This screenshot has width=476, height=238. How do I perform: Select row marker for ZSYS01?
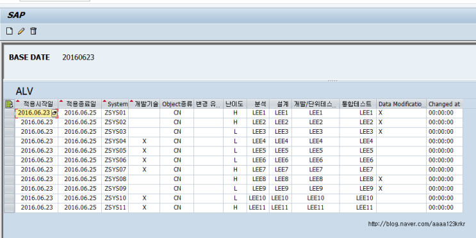pyautogui.click(x=10, y=113)
